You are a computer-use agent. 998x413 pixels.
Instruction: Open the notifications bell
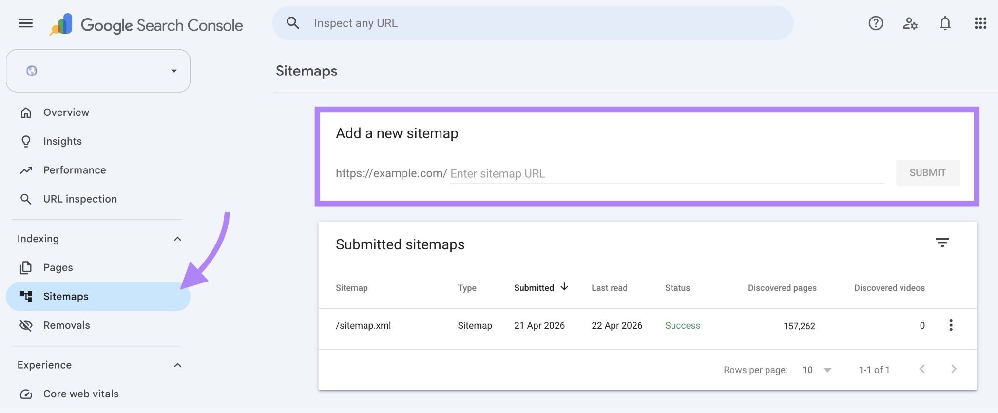click(945, 23)
